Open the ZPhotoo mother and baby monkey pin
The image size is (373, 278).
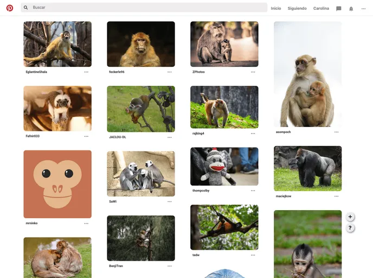(224, 44)
